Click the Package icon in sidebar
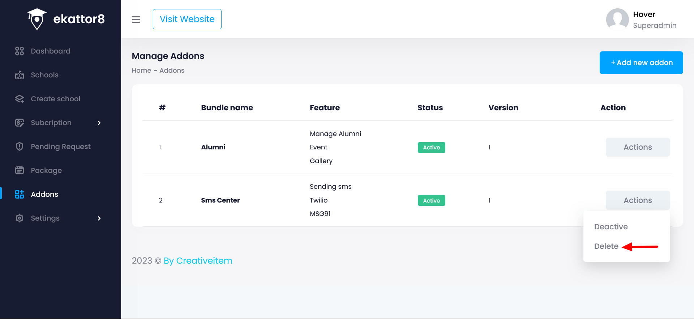 (20, 170)
